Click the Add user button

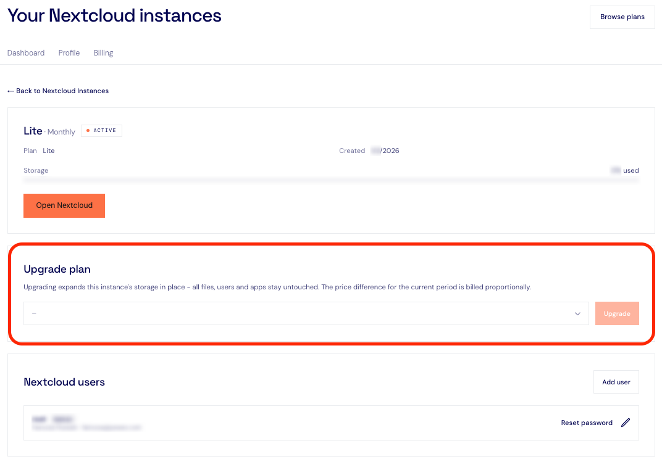tap(616, 382)
